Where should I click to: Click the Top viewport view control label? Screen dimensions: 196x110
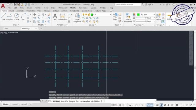5,33
